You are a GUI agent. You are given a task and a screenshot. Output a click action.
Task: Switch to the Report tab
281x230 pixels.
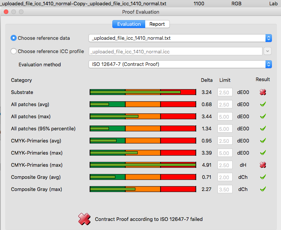(x=157, y=24)
